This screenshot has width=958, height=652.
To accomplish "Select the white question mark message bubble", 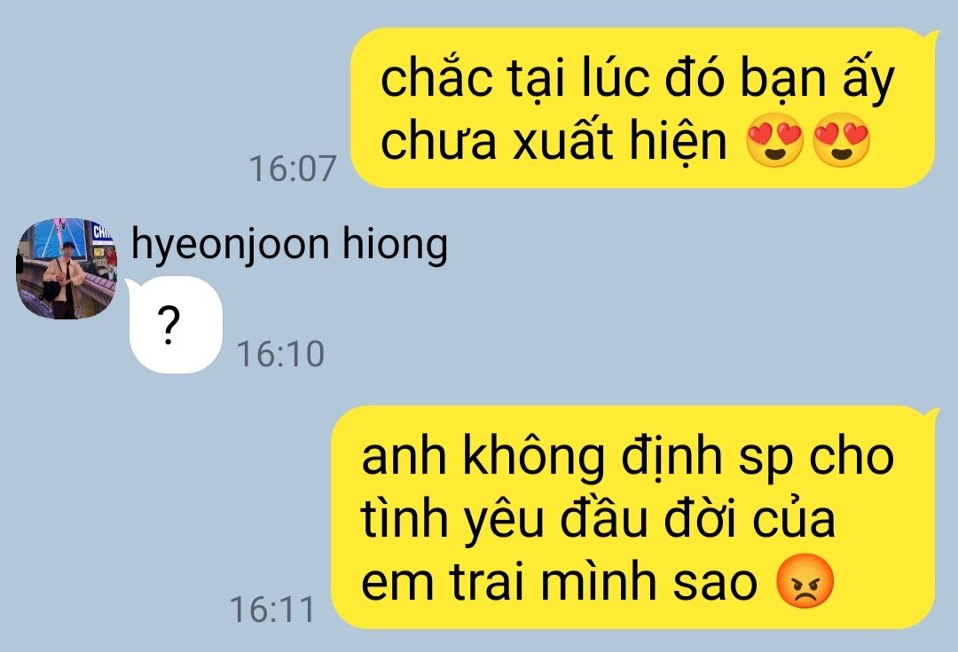I will pos(176,325).
